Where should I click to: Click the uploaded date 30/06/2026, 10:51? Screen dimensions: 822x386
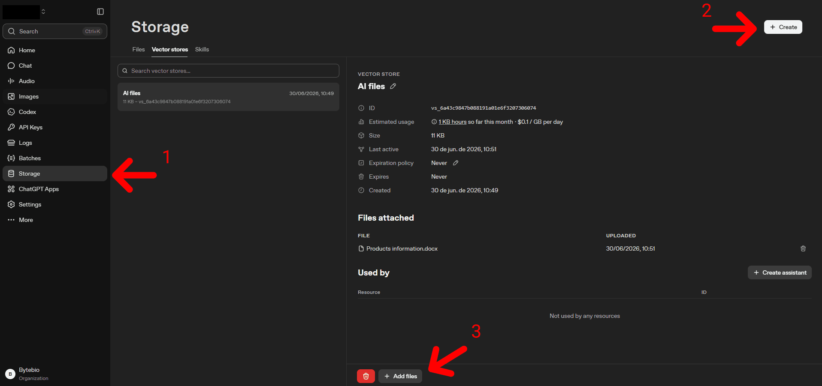630,248
